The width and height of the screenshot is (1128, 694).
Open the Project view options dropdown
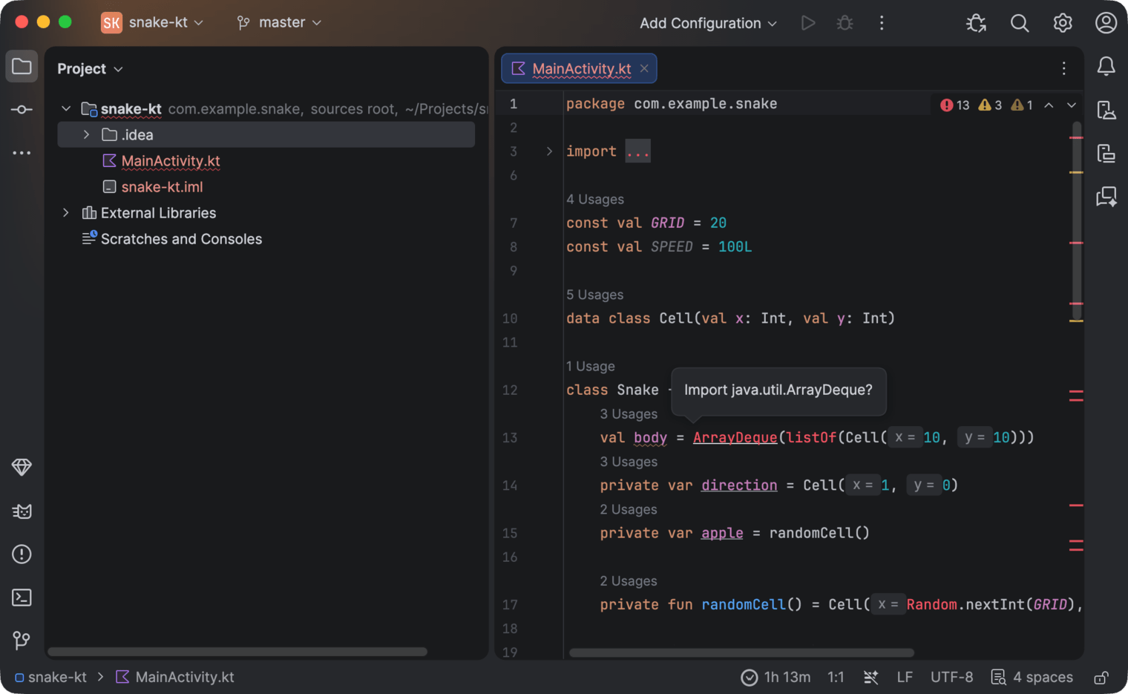tap(91, 69)
